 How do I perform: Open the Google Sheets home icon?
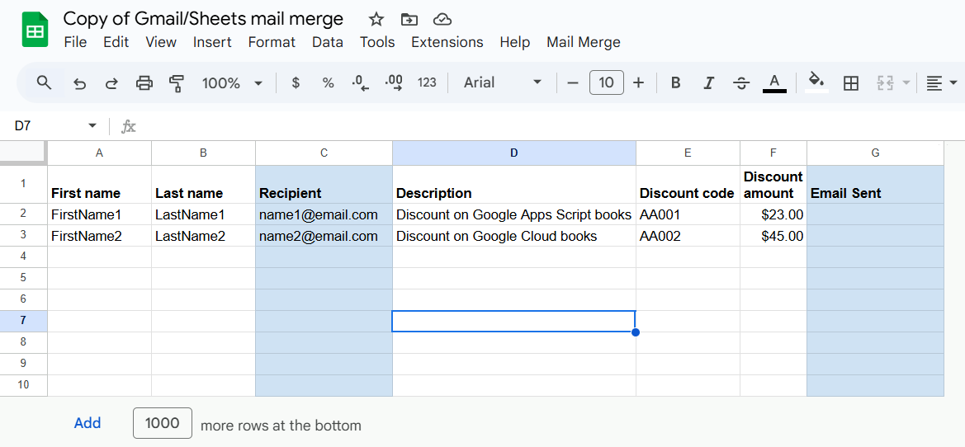click(35, 30)
